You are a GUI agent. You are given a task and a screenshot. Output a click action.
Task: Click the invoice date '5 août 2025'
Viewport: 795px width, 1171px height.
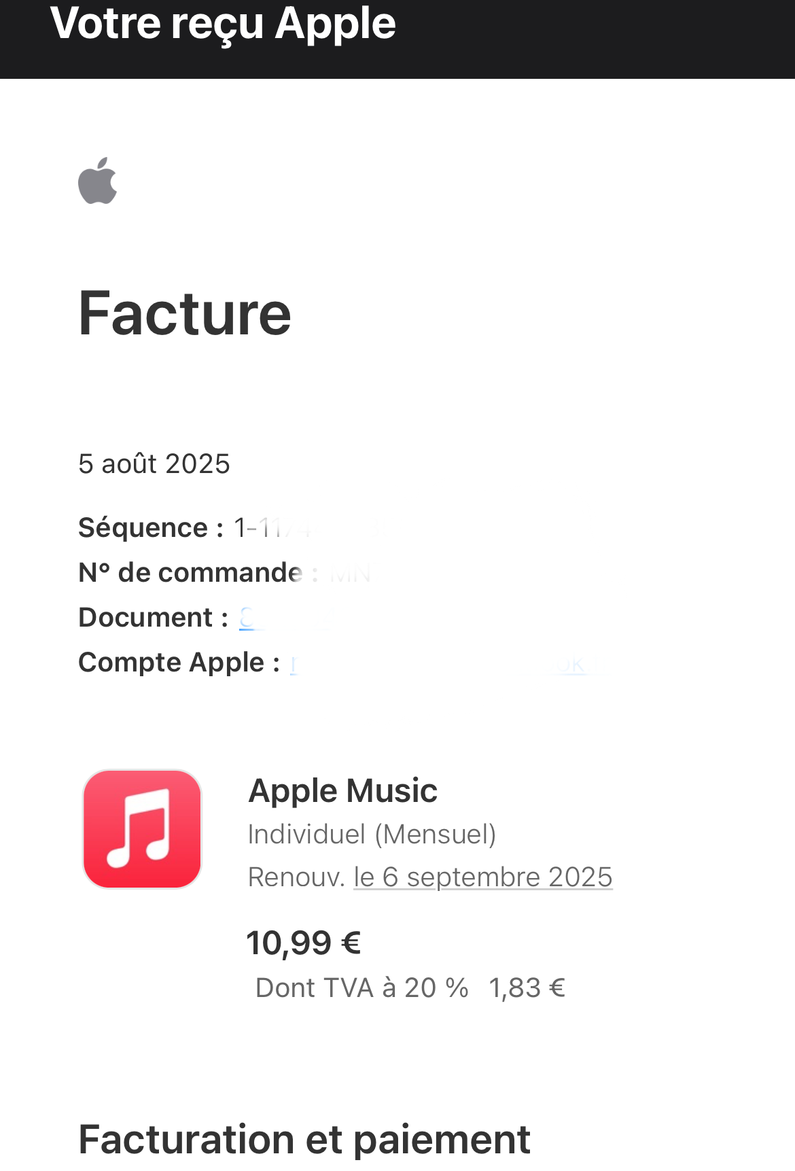(154, 464)
